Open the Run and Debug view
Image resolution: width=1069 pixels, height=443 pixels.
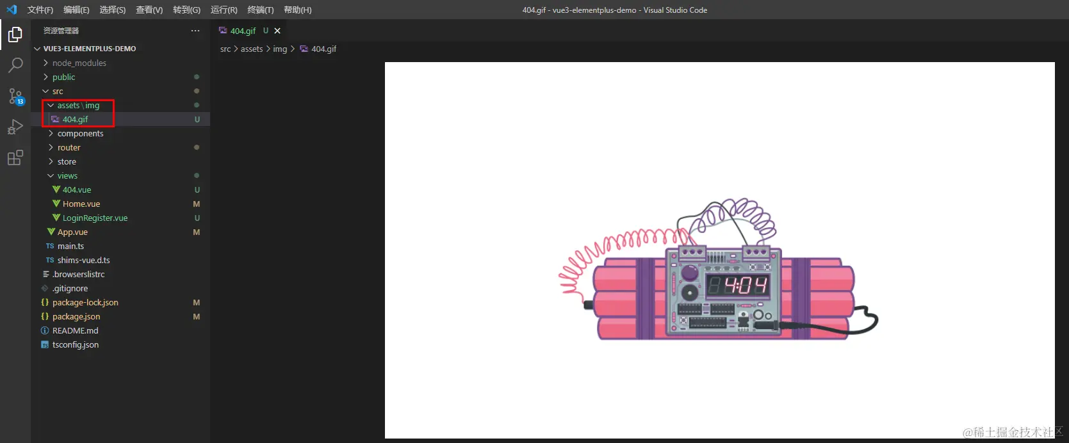pyautogui.click(x=15, y=127)
